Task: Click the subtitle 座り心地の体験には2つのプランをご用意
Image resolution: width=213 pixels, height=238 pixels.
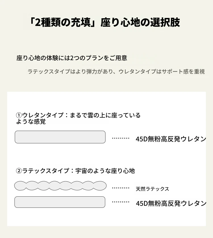Action: (x=72, y=58)
